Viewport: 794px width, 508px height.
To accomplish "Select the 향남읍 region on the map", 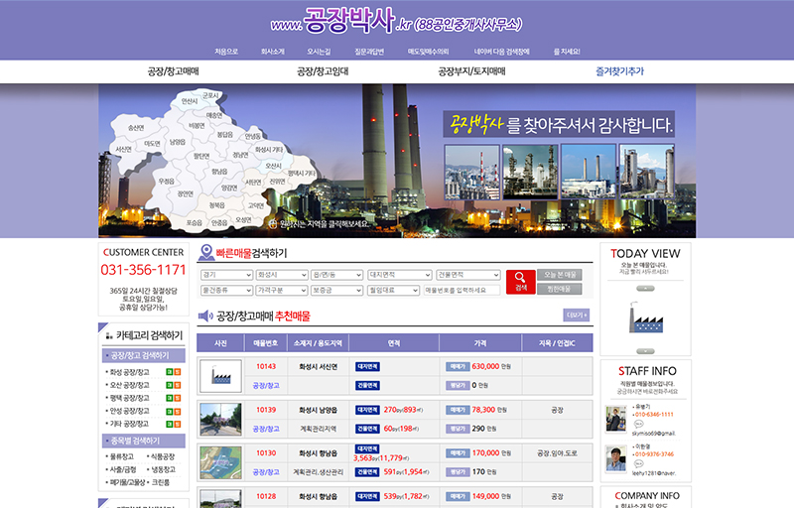I will click(x=219, y=172).
